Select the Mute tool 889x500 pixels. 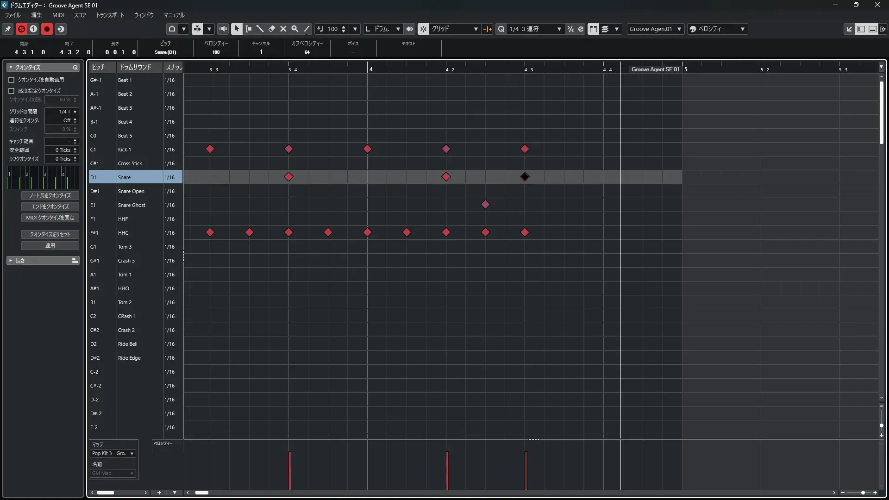(283, 29)
